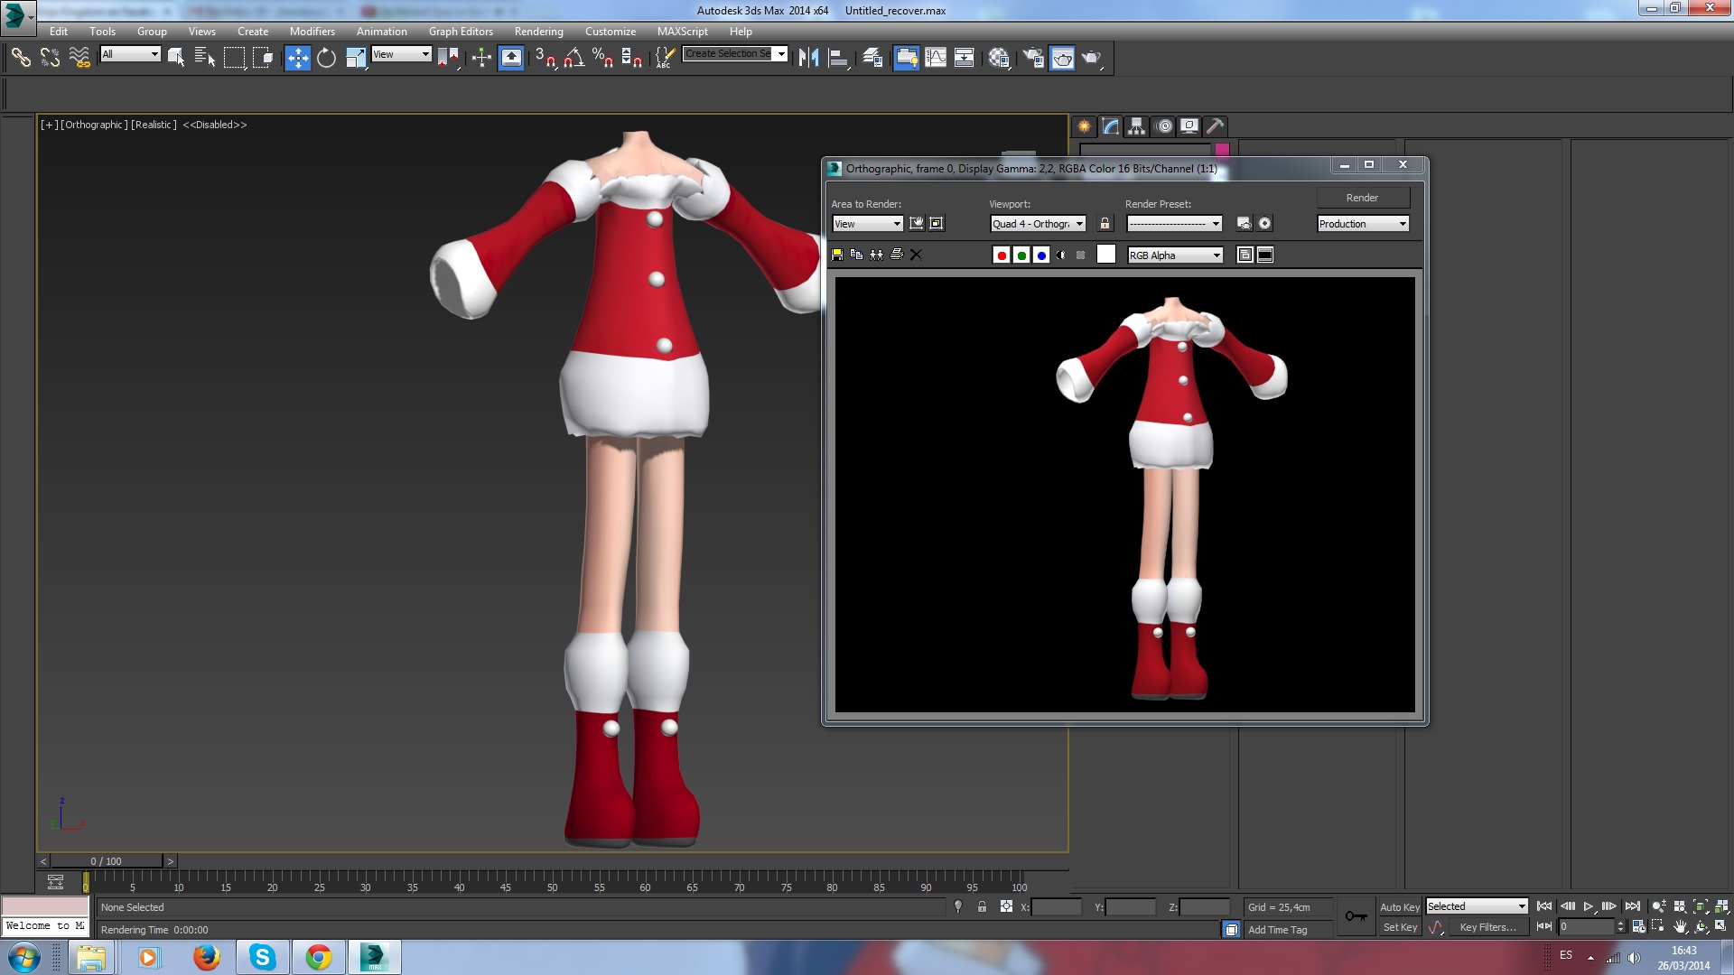Screen dimensions: 1734x975
Task: Open the Material Editor icon
Action: pos(998,59)
